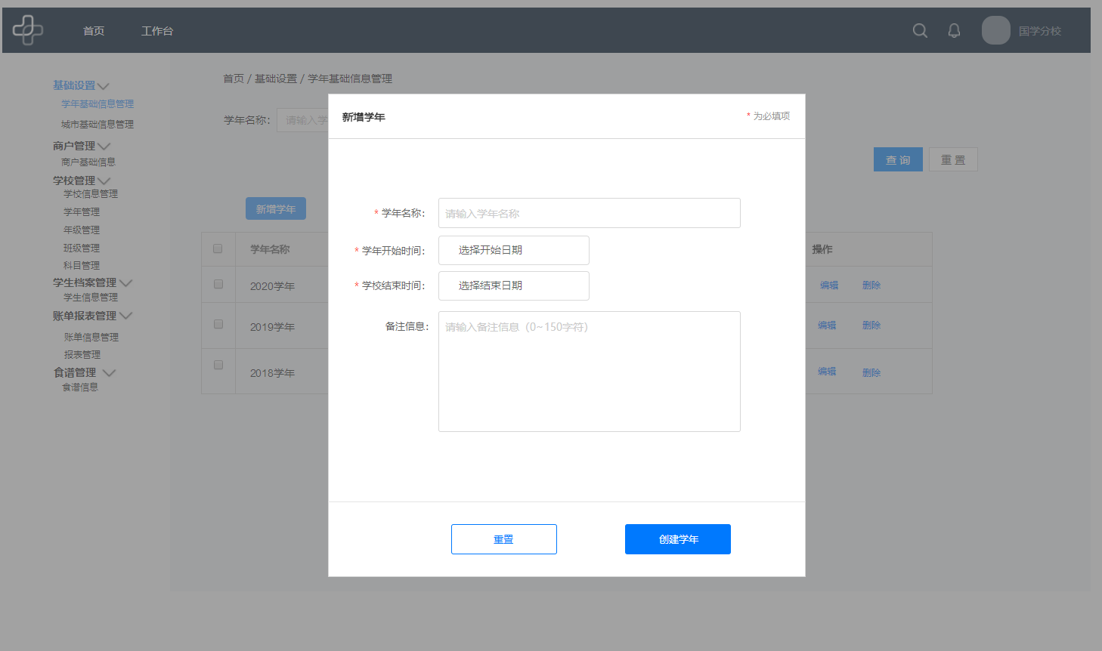Open the search magnifier icon
Viewport: 1102px width, 651px height.
click(x=920, y=30)
